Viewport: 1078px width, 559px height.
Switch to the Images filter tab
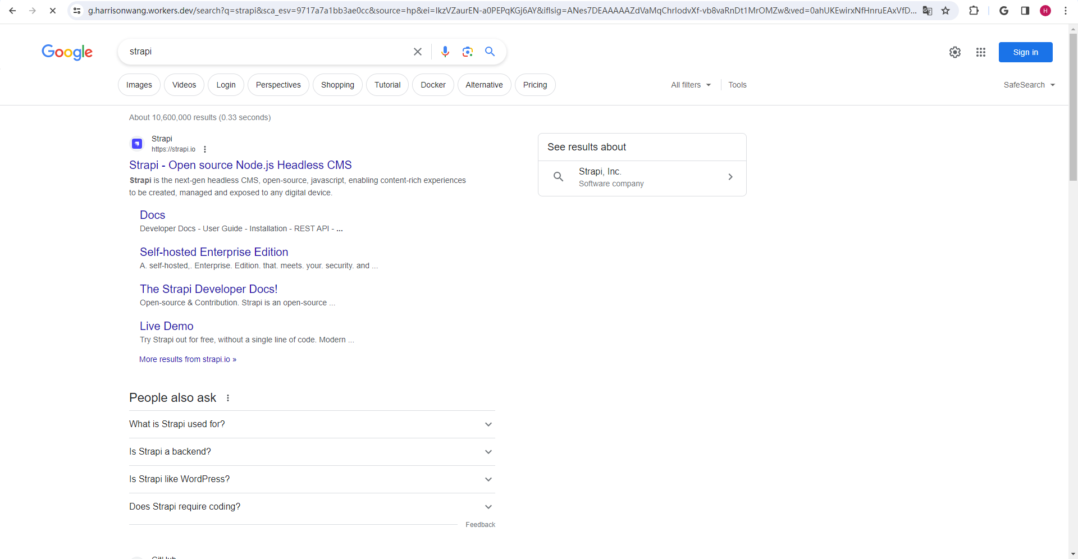(x=139, y=85)
